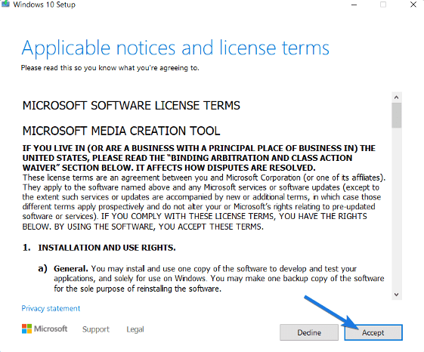Click the Decline button
This screenshot has height=352, width=424.
tap(309, 332)
